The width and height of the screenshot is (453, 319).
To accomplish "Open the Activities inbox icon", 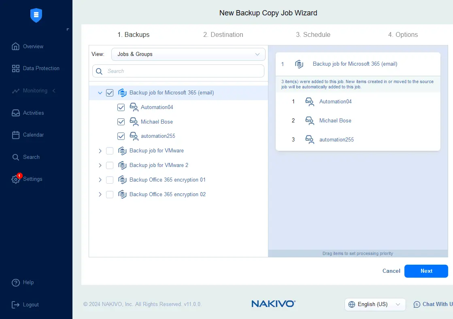I will [x=16, y=113].
